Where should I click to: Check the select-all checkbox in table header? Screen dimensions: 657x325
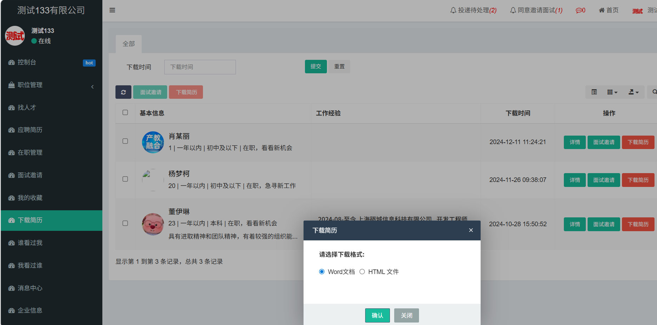(x=125, y=113)
